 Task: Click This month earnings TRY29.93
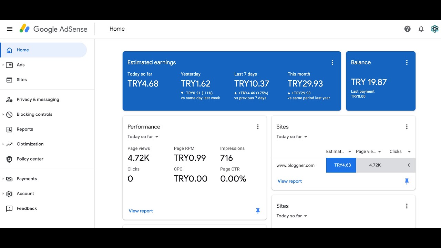pos(305,84)
